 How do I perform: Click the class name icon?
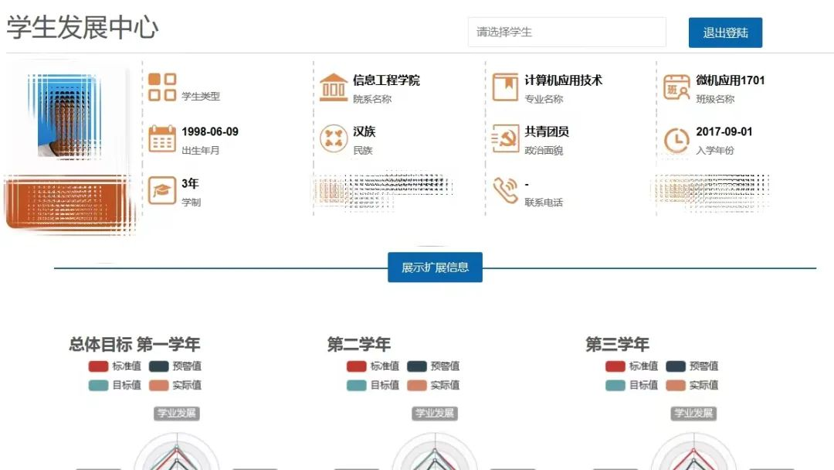pyautogui.click(x=676, y=87)
